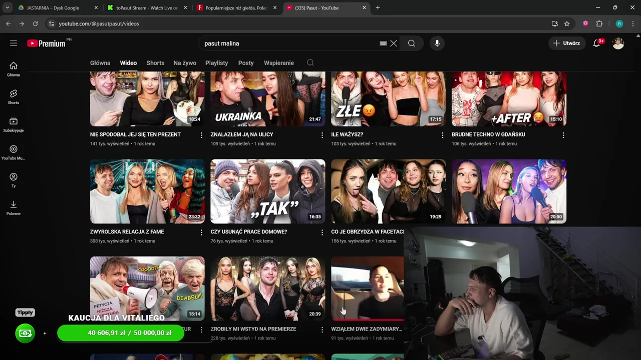Open the UKRAINKA thumbnail video

[267, 98]
